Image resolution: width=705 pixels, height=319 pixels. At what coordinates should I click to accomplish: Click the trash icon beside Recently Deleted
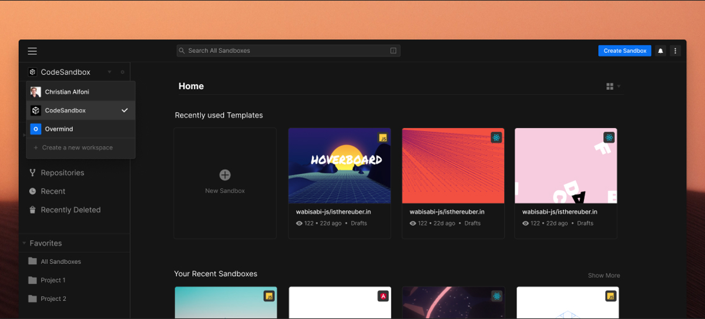[x=32, y=210]
